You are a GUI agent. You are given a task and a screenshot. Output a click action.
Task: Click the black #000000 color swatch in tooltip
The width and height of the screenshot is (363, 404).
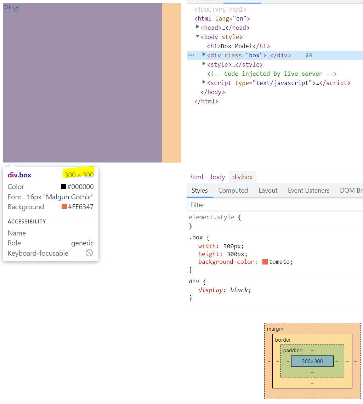63,187
